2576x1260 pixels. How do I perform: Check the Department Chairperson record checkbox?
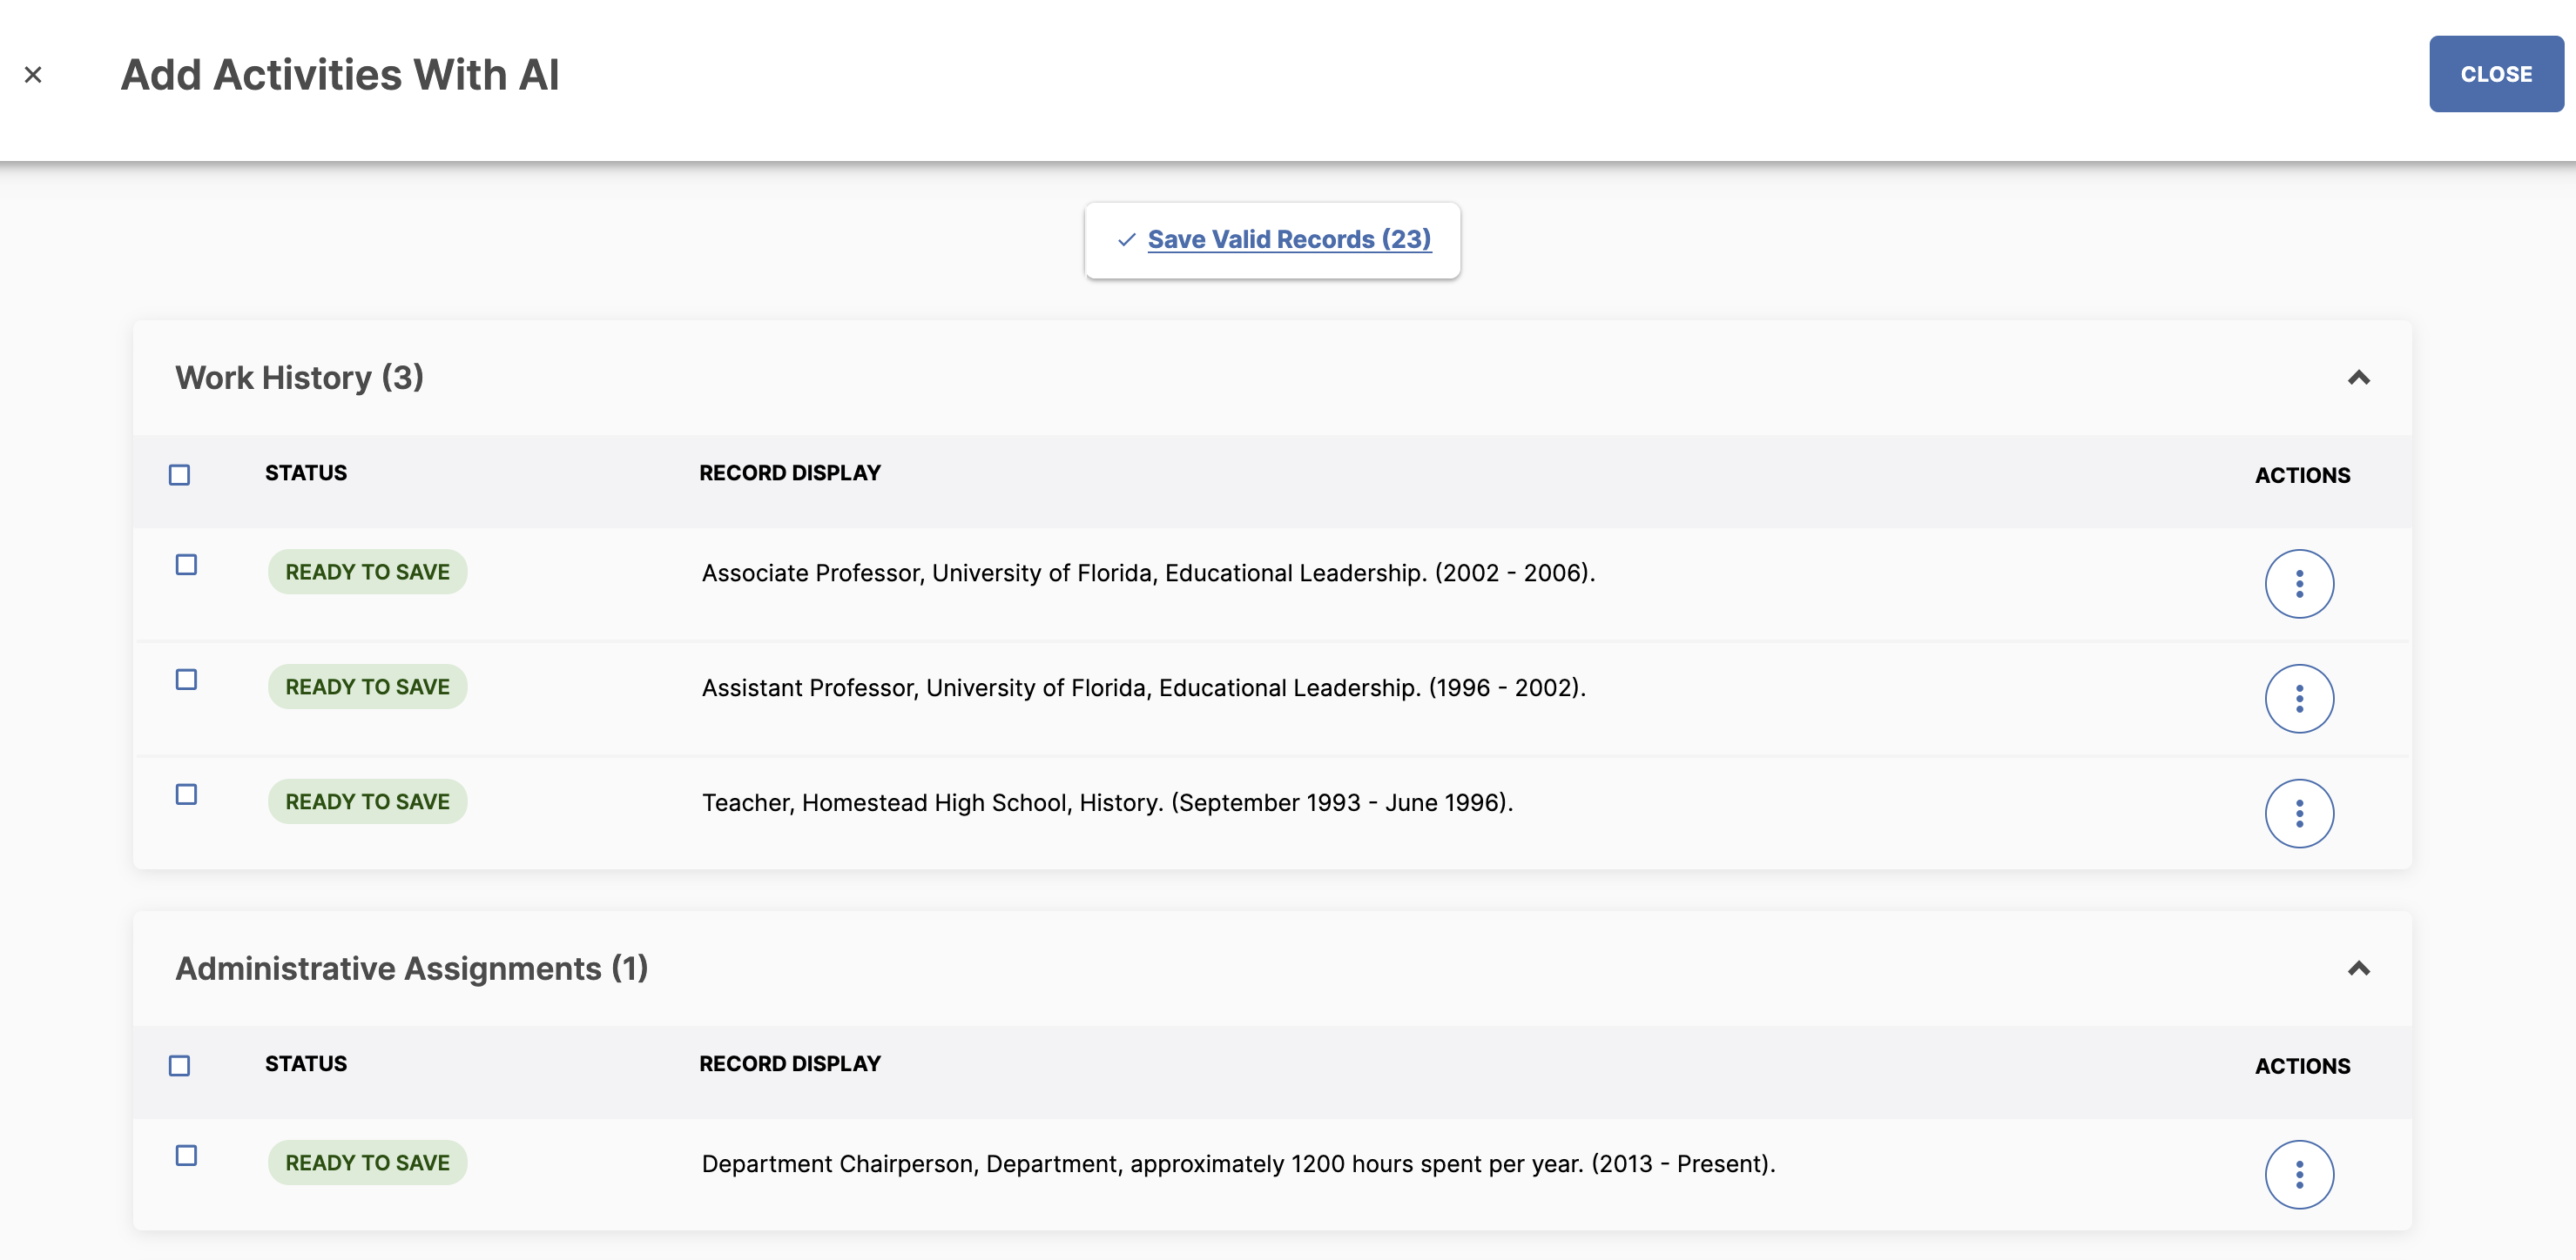186,1156
